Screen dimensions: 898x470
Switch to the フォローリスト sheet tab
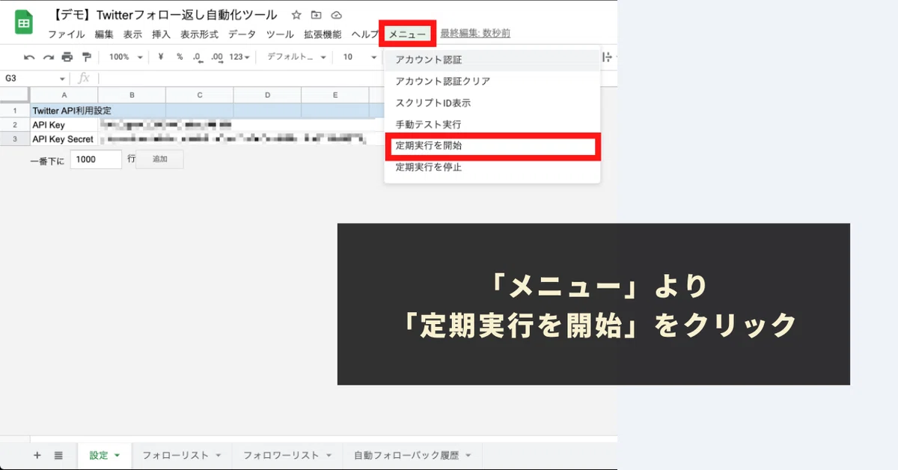coord(182,455)
